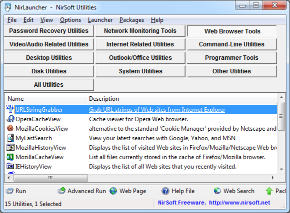Click the MozillaCookiesView cookie icon

(x=10, y=129)
